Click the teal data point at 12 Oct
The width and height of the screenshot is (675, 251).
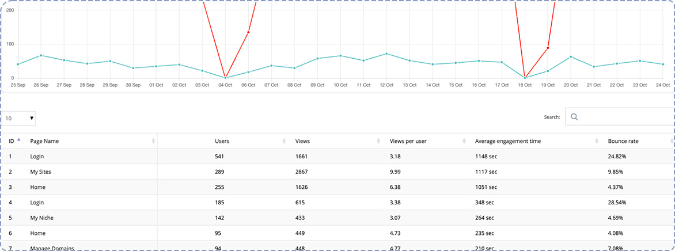coord(386,54)
